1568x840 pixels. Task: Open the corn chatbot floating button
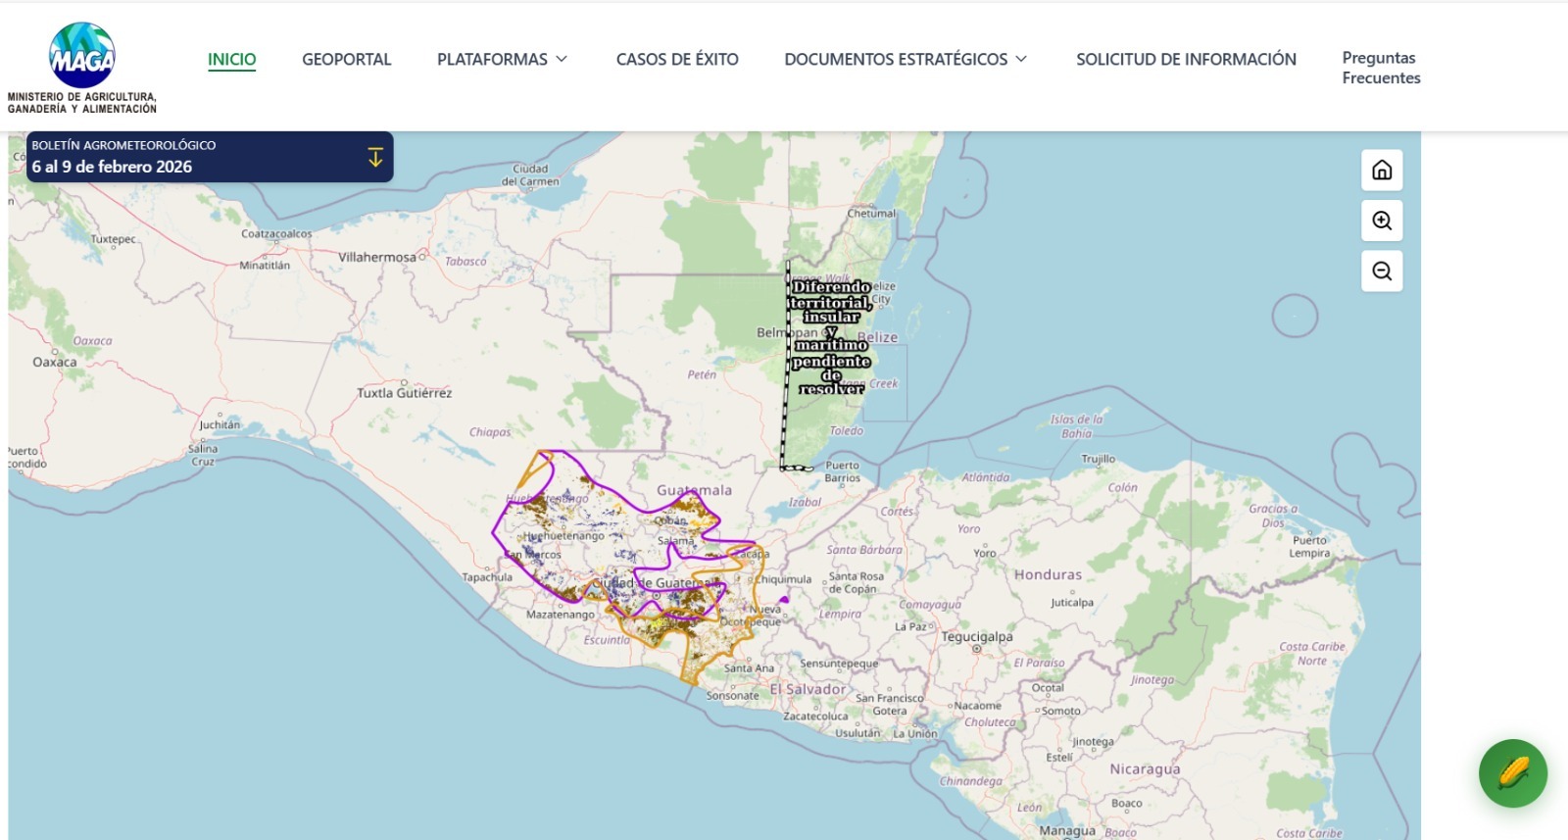pos(1512,773)
